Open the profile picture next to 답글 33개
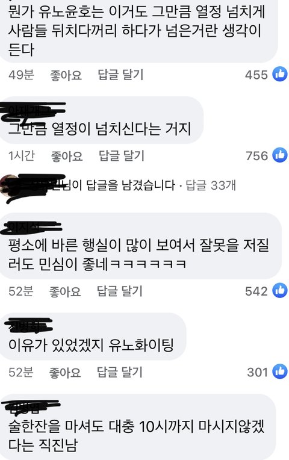 [9, 185]
